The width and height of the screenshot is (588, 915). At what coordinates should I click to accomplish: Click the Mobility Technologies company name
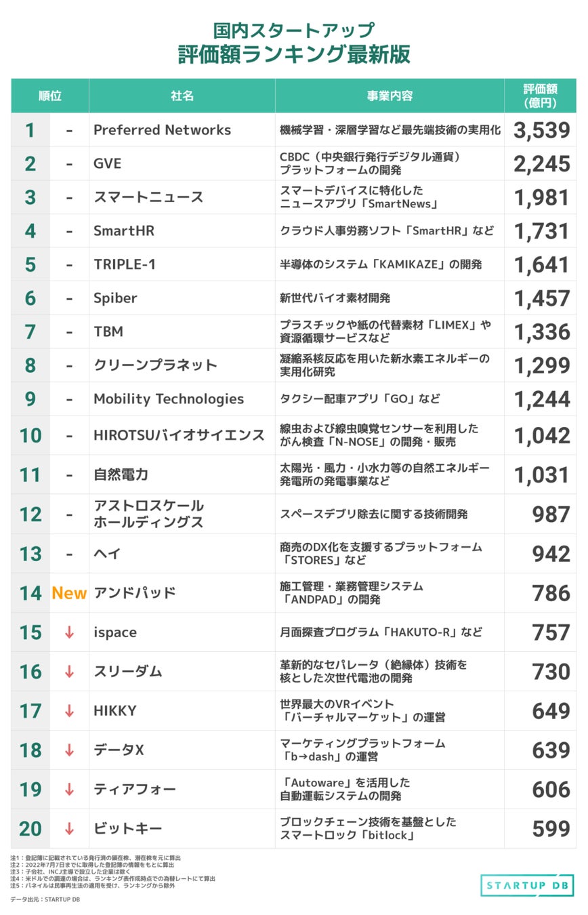click(169, 399)
